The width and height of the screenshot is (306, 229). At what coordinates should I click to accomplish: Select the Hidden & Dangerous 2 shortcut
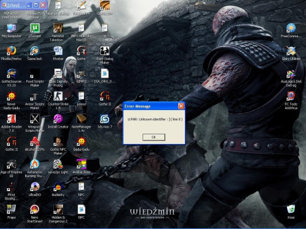pos(58,209)
